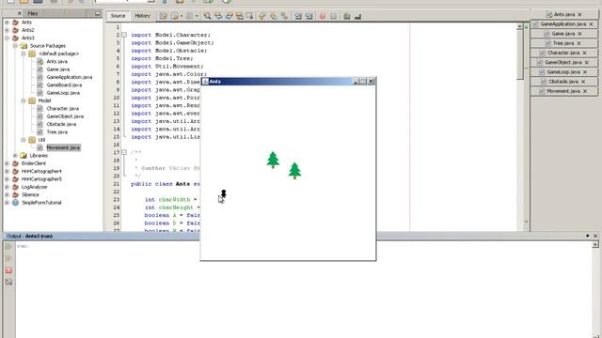Collapse the Source Packages node
Image resolution: width=602 pixels, height=338 pixels.
coord(15,46)
